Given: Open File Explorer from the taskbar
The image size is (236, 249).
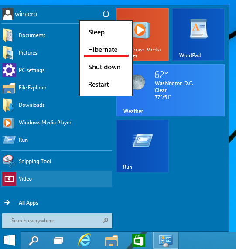Looking at the screenshot, I should pos(112,241).
